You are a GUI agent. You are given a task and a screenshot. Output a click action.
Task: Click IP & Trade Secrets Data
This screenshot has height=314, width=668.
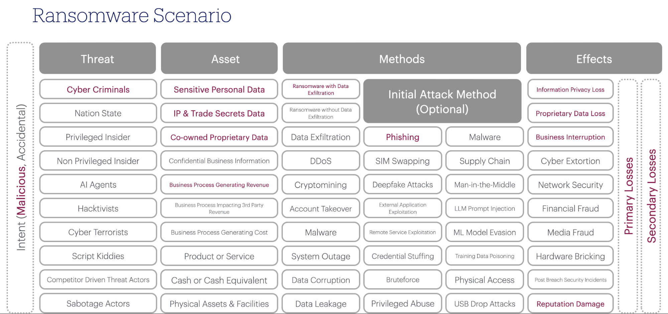pos(219,113)
